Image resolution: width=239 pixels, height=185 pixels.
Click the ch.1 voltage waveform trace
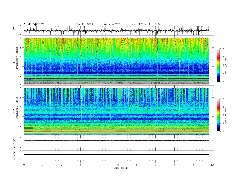coord(116,31)
